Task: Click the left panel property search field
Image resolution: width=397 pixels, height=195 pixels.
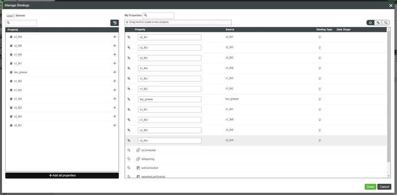Action: point(21,23)
